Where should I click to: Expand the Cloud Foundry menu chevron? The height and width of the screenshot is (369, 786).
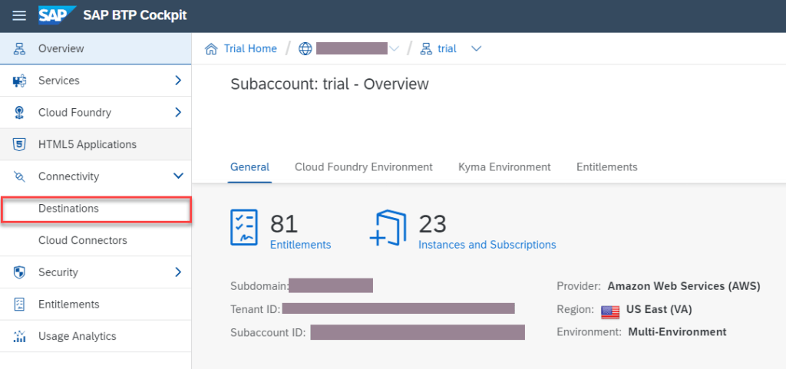tap(178, 113)
